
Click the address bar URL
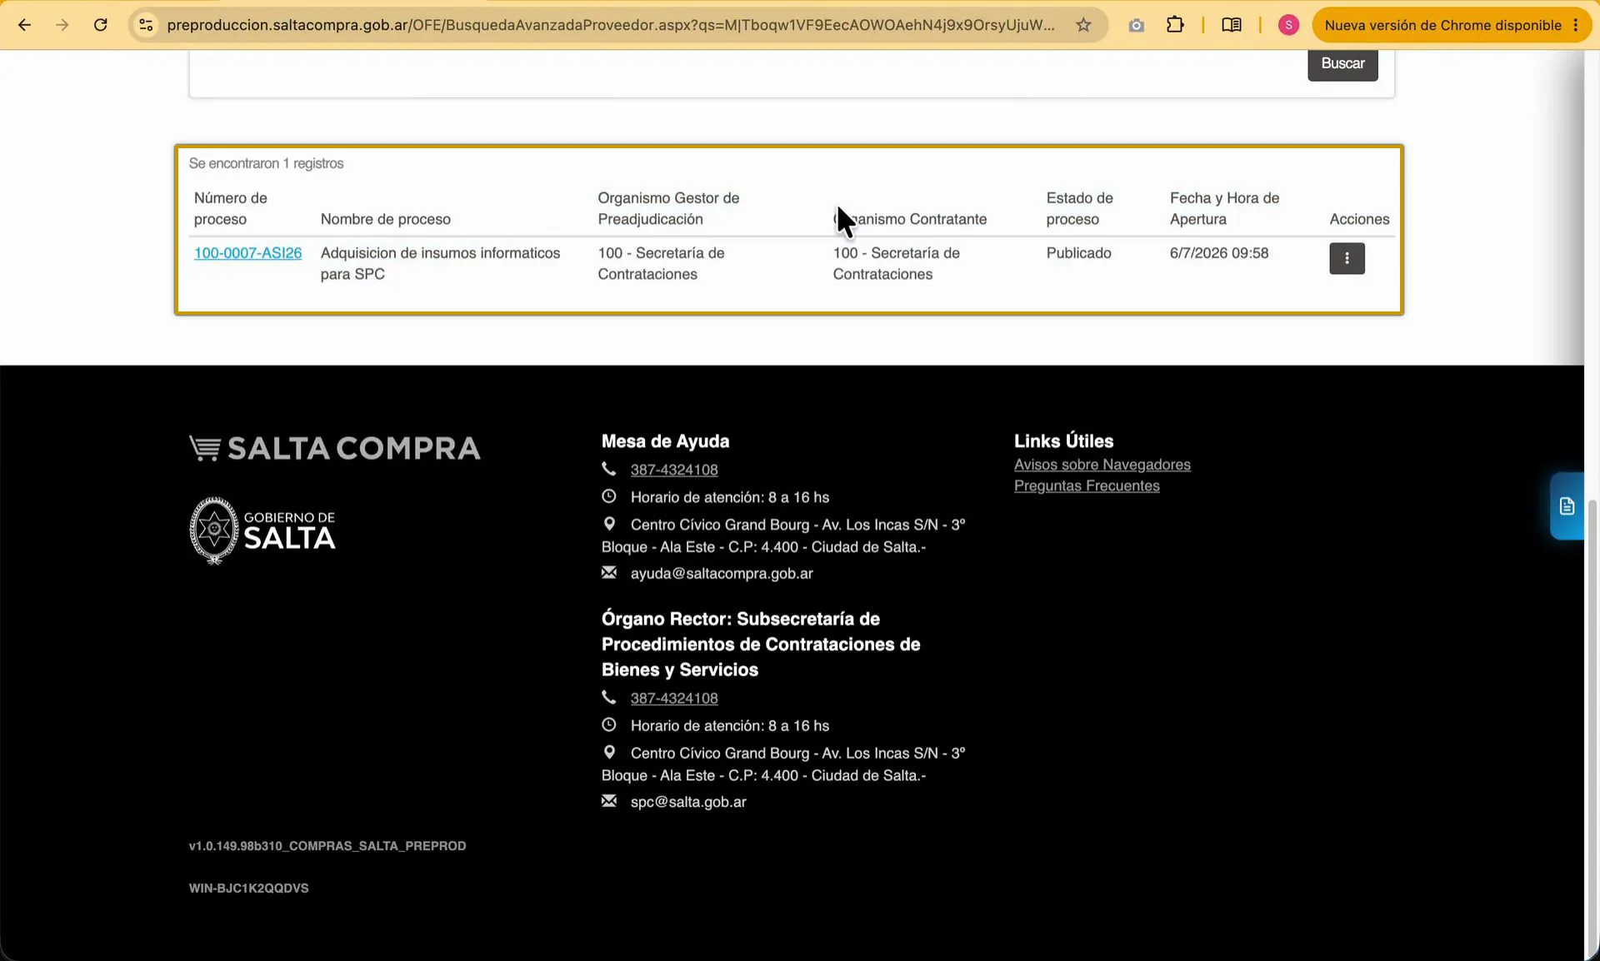(611, 25)
